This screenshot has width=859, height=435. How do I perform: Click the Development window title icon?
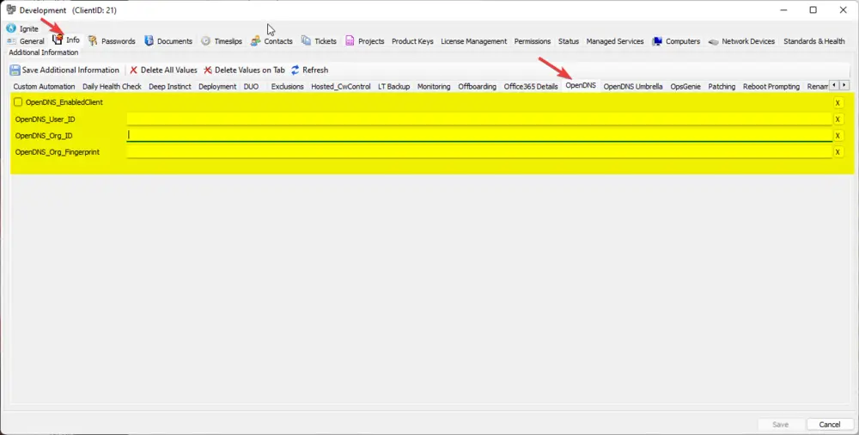10,9
